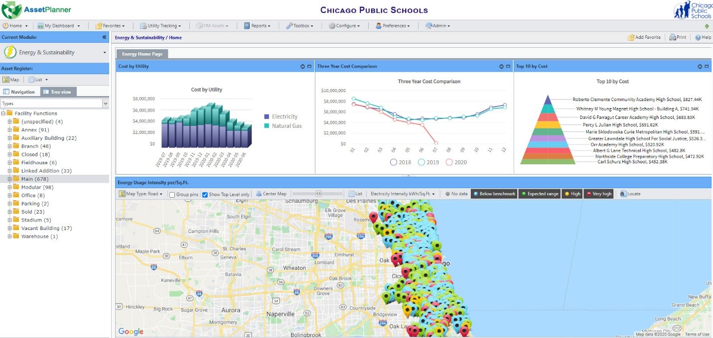Toggle the No data legend filter
This screenshot has width=713, height=338.
[x=456, y=194]
